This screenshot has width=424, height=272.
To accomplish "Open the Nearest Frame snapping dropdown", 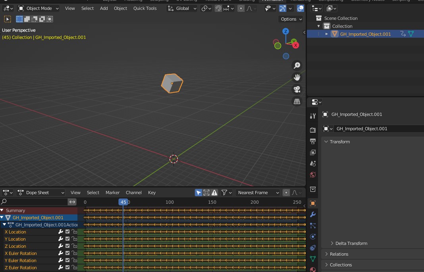I will coord(258,193).
